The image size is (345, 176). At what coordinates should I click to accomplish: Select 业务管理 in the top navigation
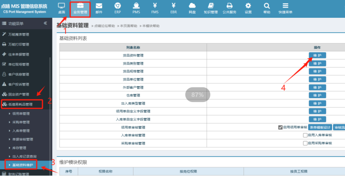click(80, 8)
